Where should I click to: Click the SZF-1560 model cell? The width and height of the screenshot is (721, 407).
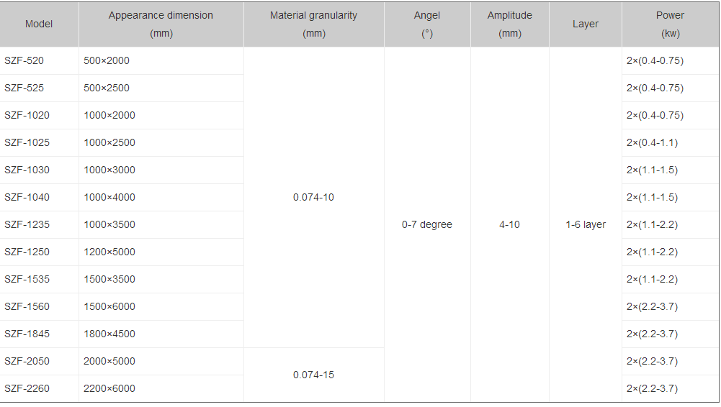27,306
